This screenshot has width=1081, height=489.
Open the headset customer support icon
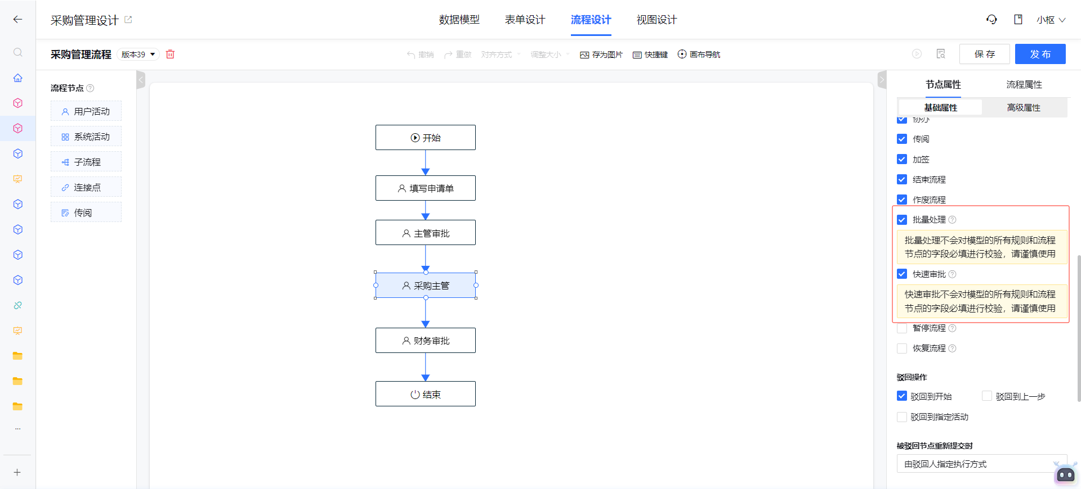[x=991, y=20]
